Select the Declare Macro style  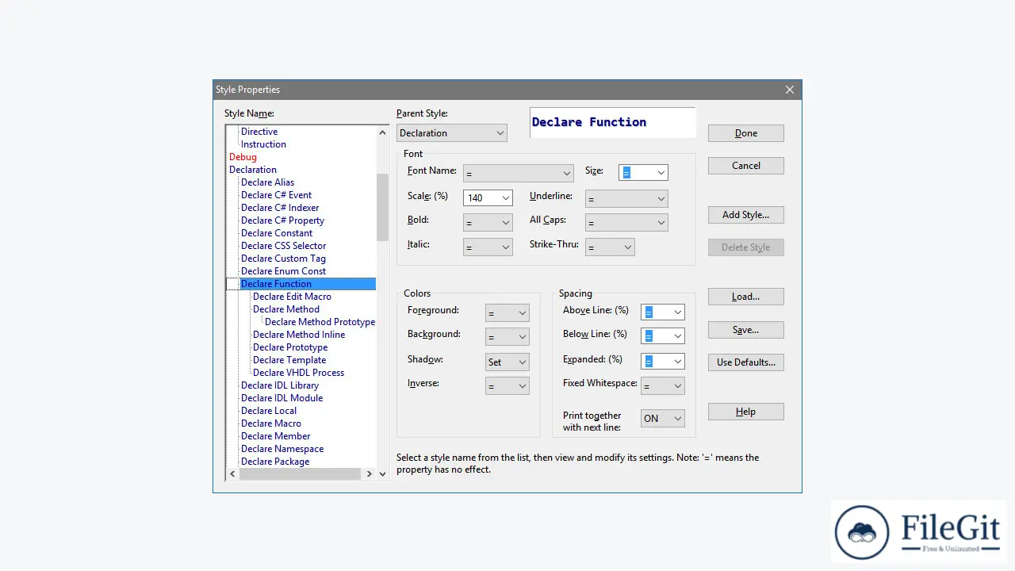[271, 423]
